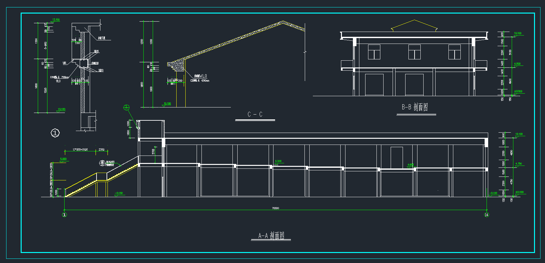The image size is (545, 263).
Task: Select the B-B 剖面图 title text
Action: [415, 107]
